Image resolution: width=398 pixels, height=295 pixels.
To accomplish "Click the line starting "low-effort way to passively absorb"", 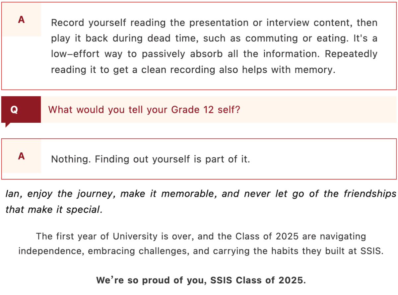I will tap(214, 54).
